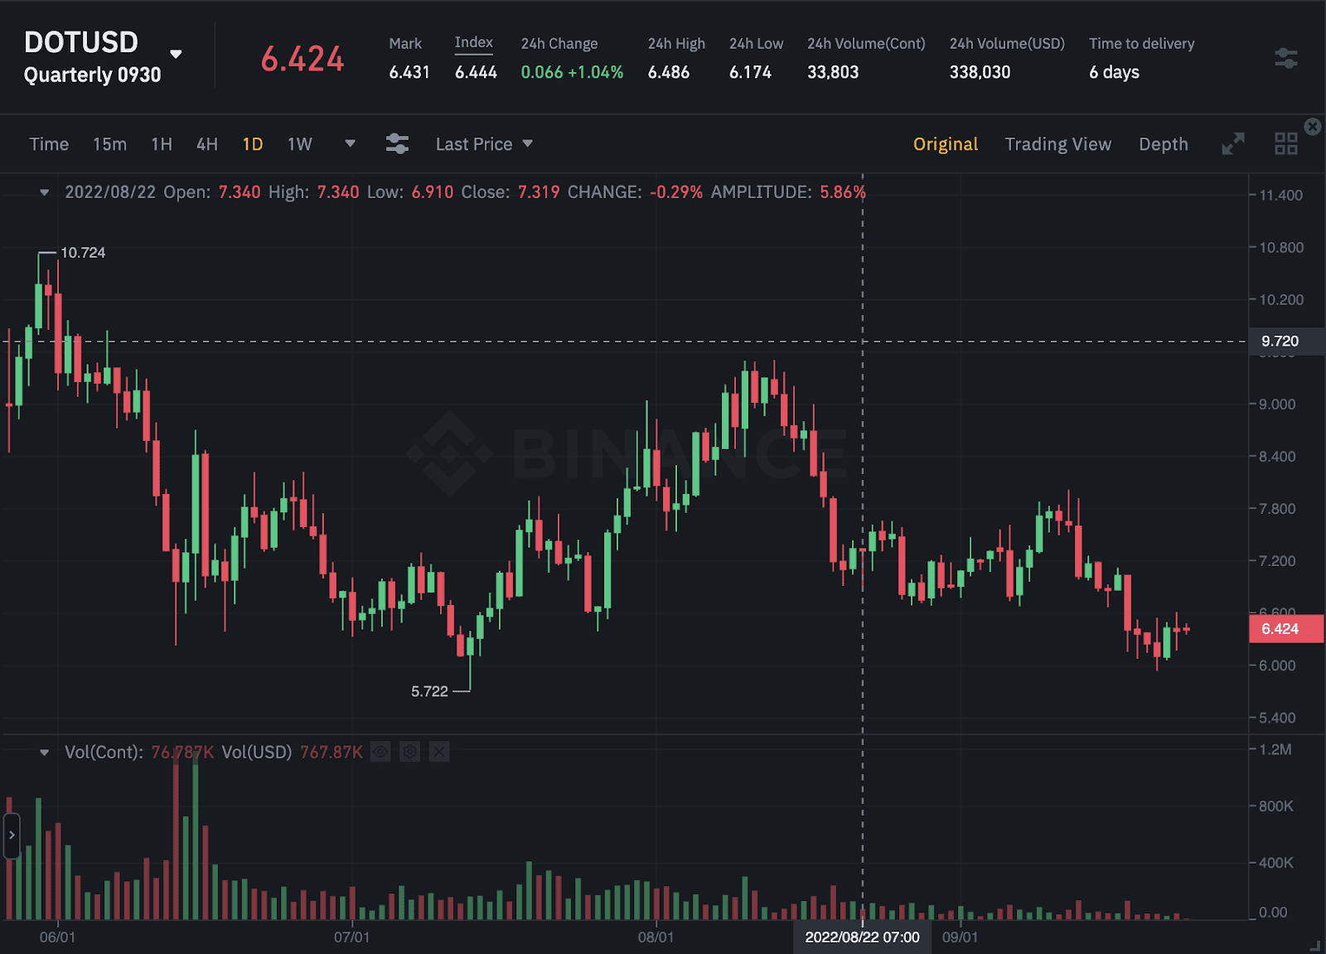Click the red 6.424 current price axis tag
1326x954 pixels.
point(1285,629)
